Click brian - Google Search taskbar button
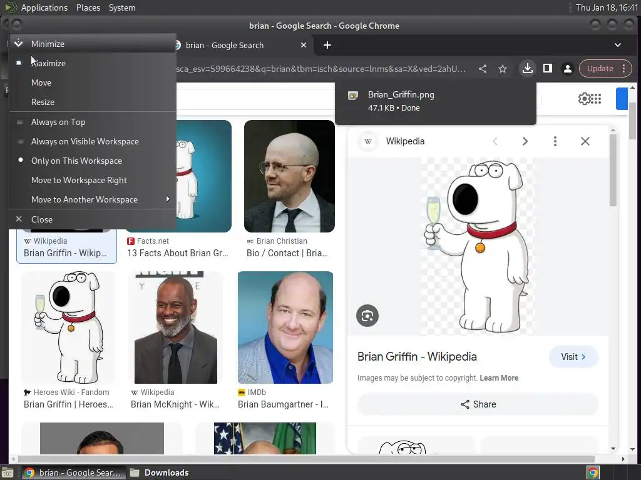Viewport: 641px width, 480px height. [74, 472]
